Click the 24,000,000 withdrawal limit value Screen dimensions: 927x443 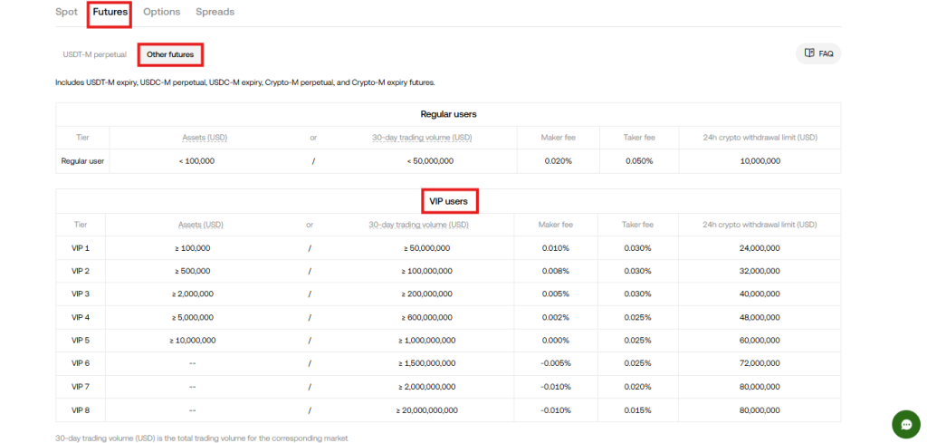[760, 248]
